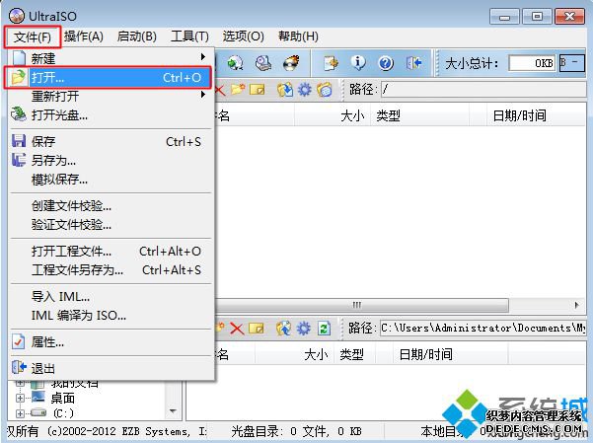Sort upper list by 类型 column
593x443 pixels.
pyautogui.click(x=419, y=115)
